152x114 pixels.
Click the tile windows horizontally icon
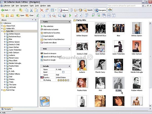click(109, 15)
